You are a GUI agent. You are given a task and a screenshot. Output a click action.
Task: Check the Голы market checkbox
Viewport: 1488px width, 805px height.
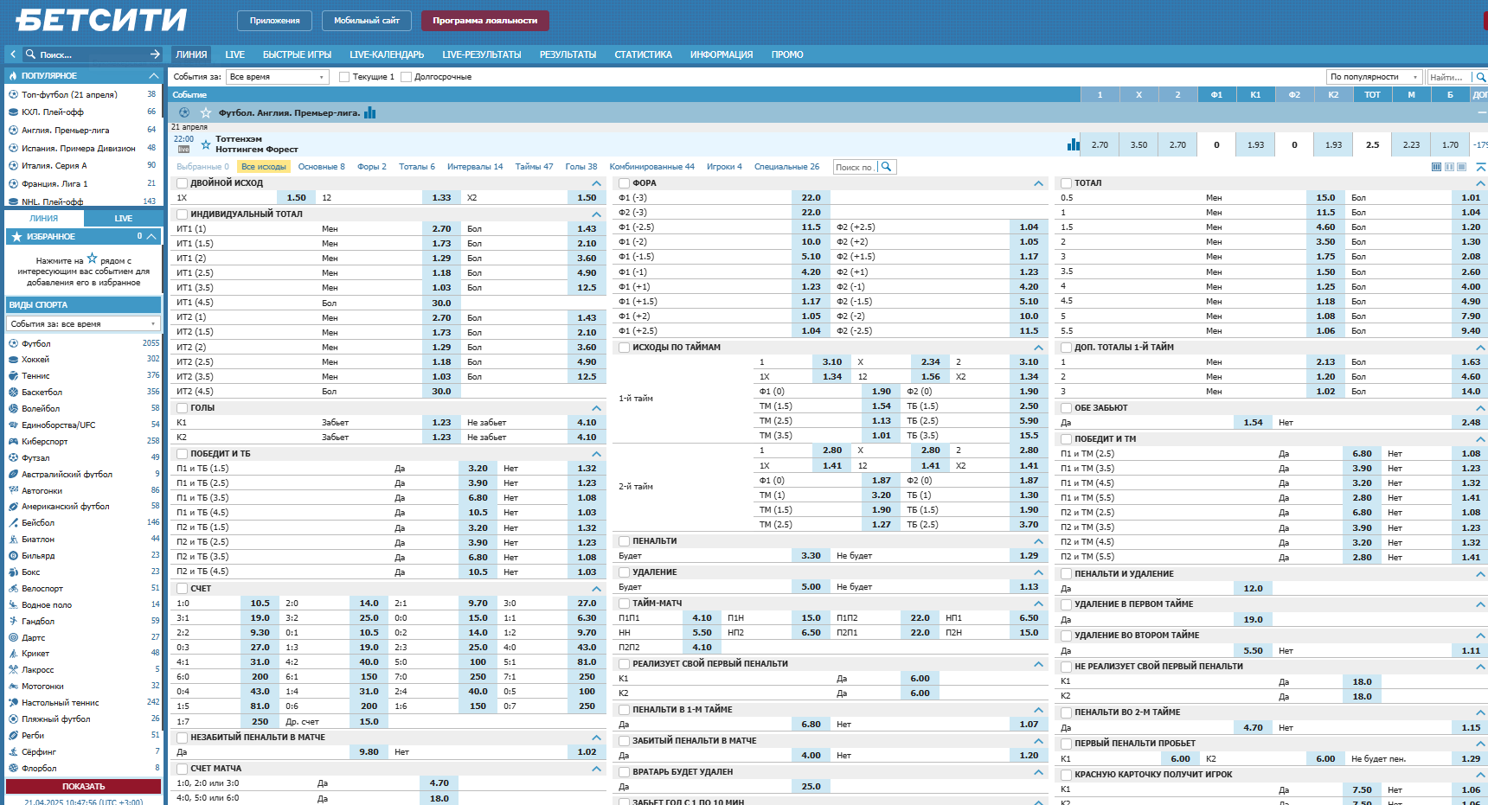[183, 408]
